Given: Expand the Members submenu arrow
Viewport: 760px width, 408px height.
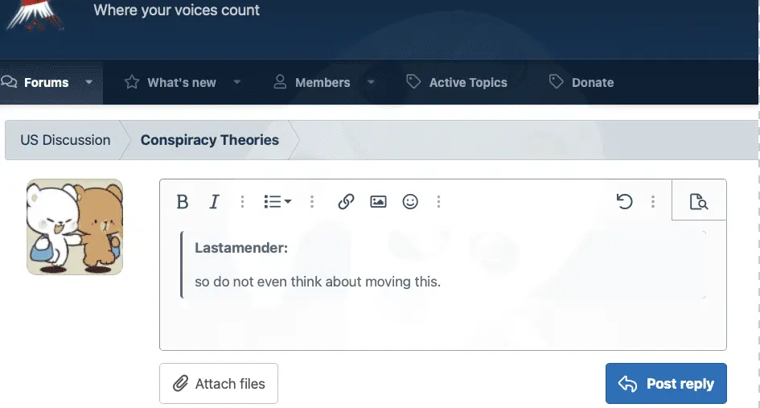Looking at the screenshot, I should coord(371,82).
